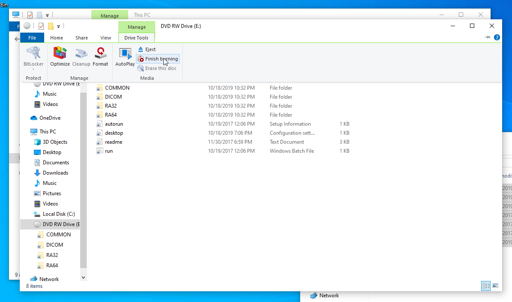
Task: Switch to the View ribbon tab
Action: pyautogui.click(x=105, y=38)
